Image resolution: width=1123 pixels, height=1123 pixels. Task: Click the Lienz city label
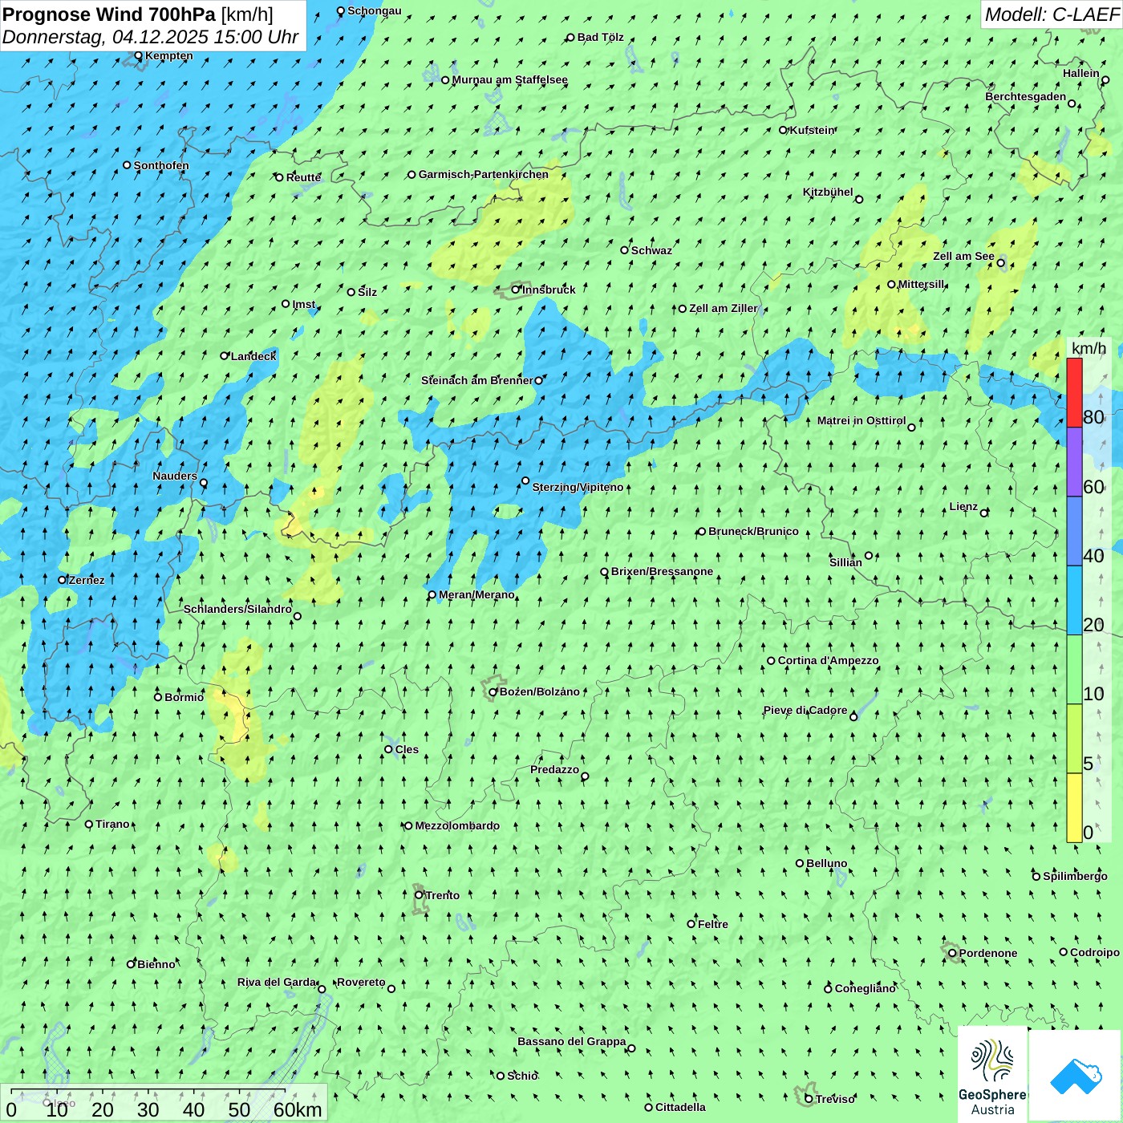[x=963, y=506]
